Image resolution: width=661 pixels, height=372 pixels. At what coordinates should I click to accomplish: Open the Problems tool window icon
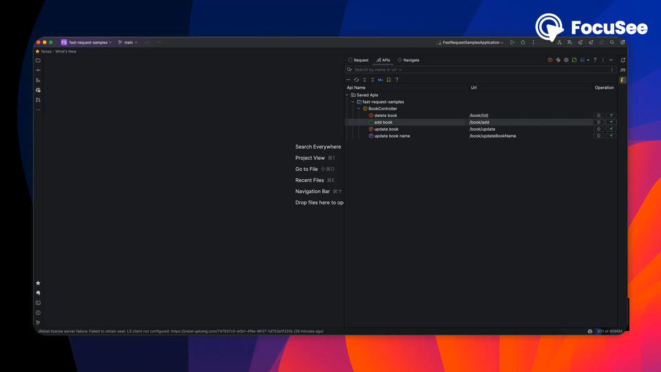(38, 312)
